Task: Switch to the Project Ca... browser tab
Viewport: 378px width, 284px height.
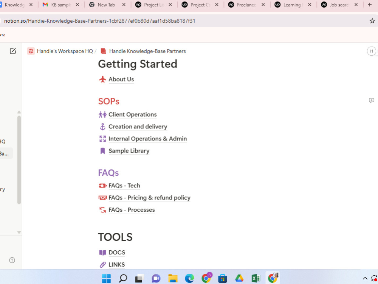Action: tap(200, 5)
